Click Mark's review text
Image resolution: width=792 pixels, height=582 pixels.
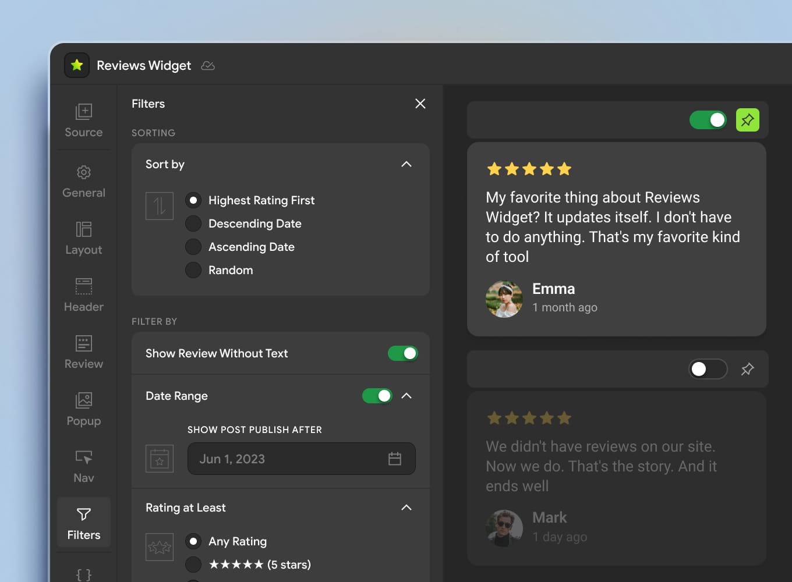[x=602, y=466]
